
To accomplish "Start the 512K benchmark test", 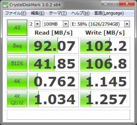I will tap(17, 63).
